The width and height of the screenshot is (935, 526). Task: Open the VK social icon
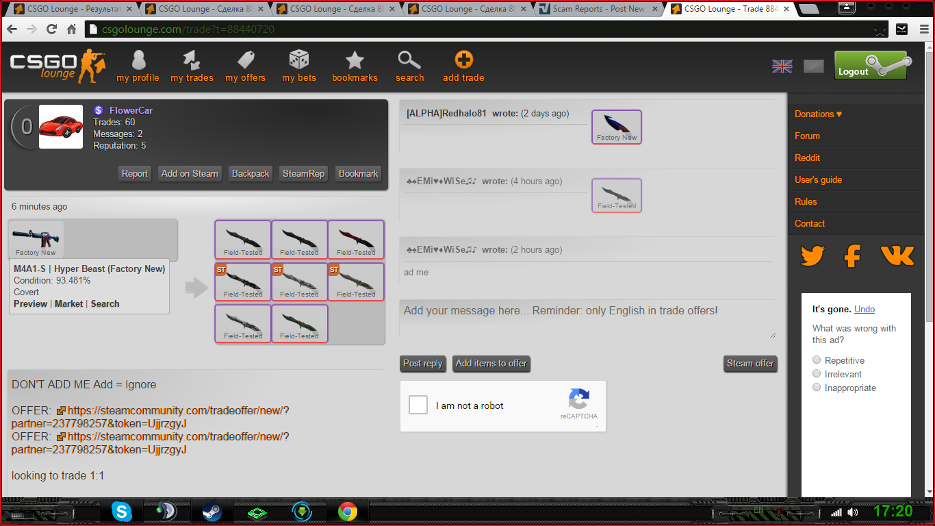pyautogui.click(x=897, y=256)
